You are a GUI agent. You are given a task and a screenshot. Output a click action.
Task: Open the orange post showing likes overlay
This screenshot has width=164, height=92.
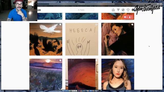(118, 16)
